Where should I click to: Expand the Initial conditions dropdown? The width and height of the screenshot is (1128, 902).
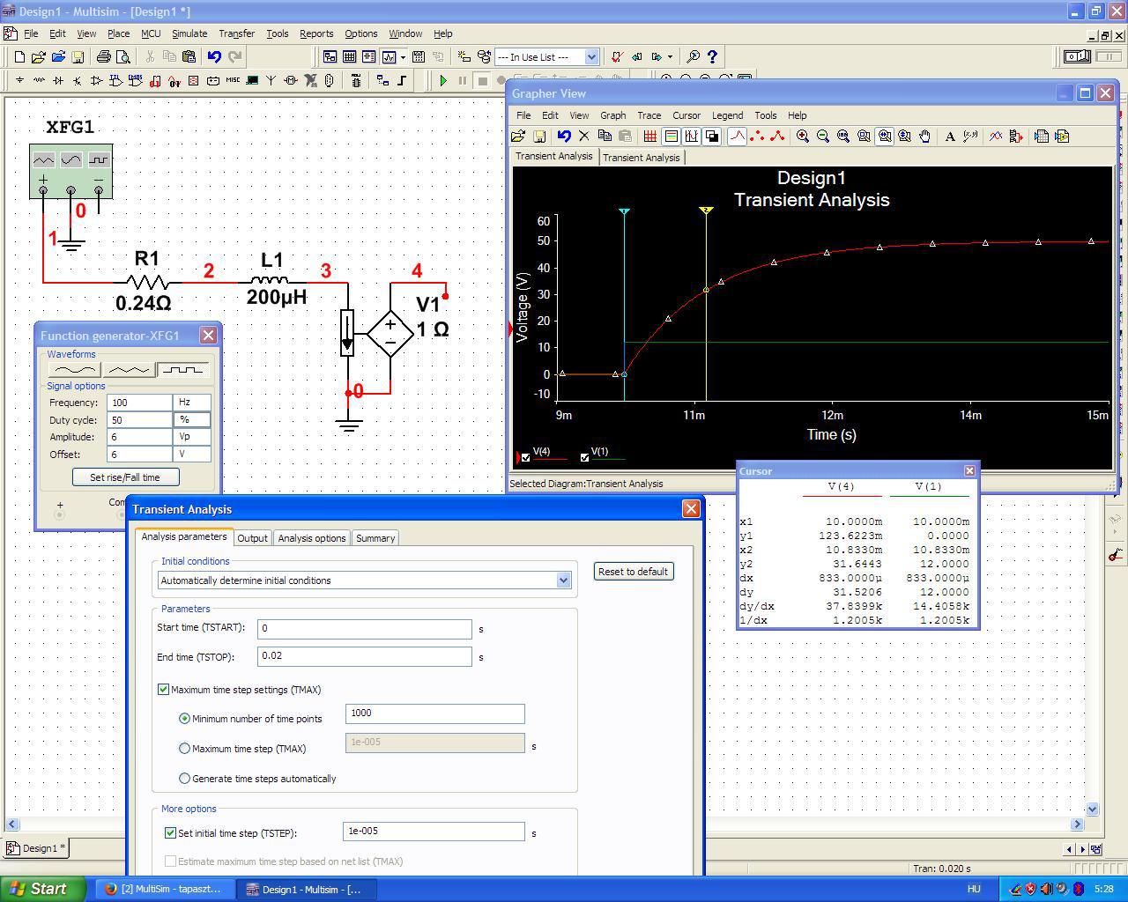coord(563,580)
